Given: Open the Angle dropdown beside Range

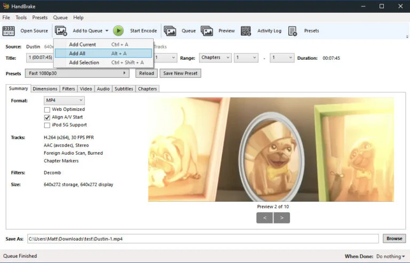Looking at the screenshot, I should coord(165,58).
